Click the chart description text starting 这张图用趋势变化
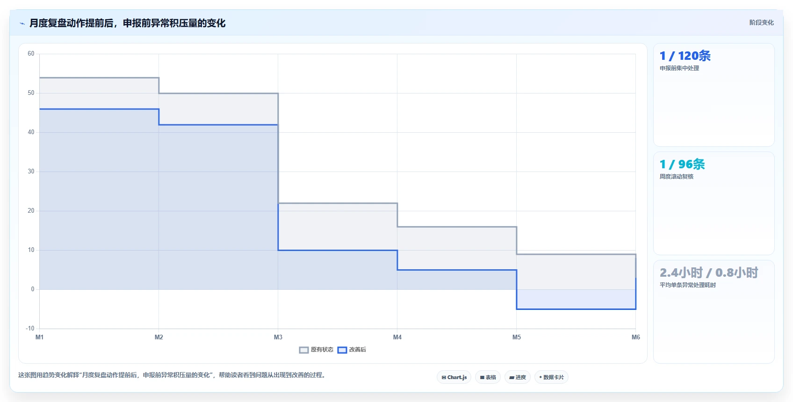 (172, 375)
